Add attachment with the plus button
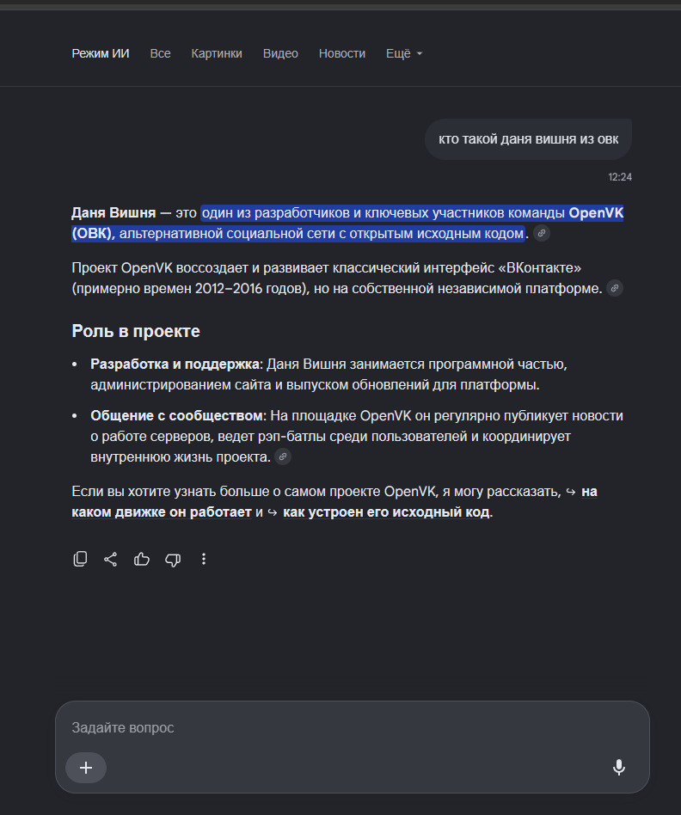This screenshot has width=681, height=815. (x=86, y=767)
